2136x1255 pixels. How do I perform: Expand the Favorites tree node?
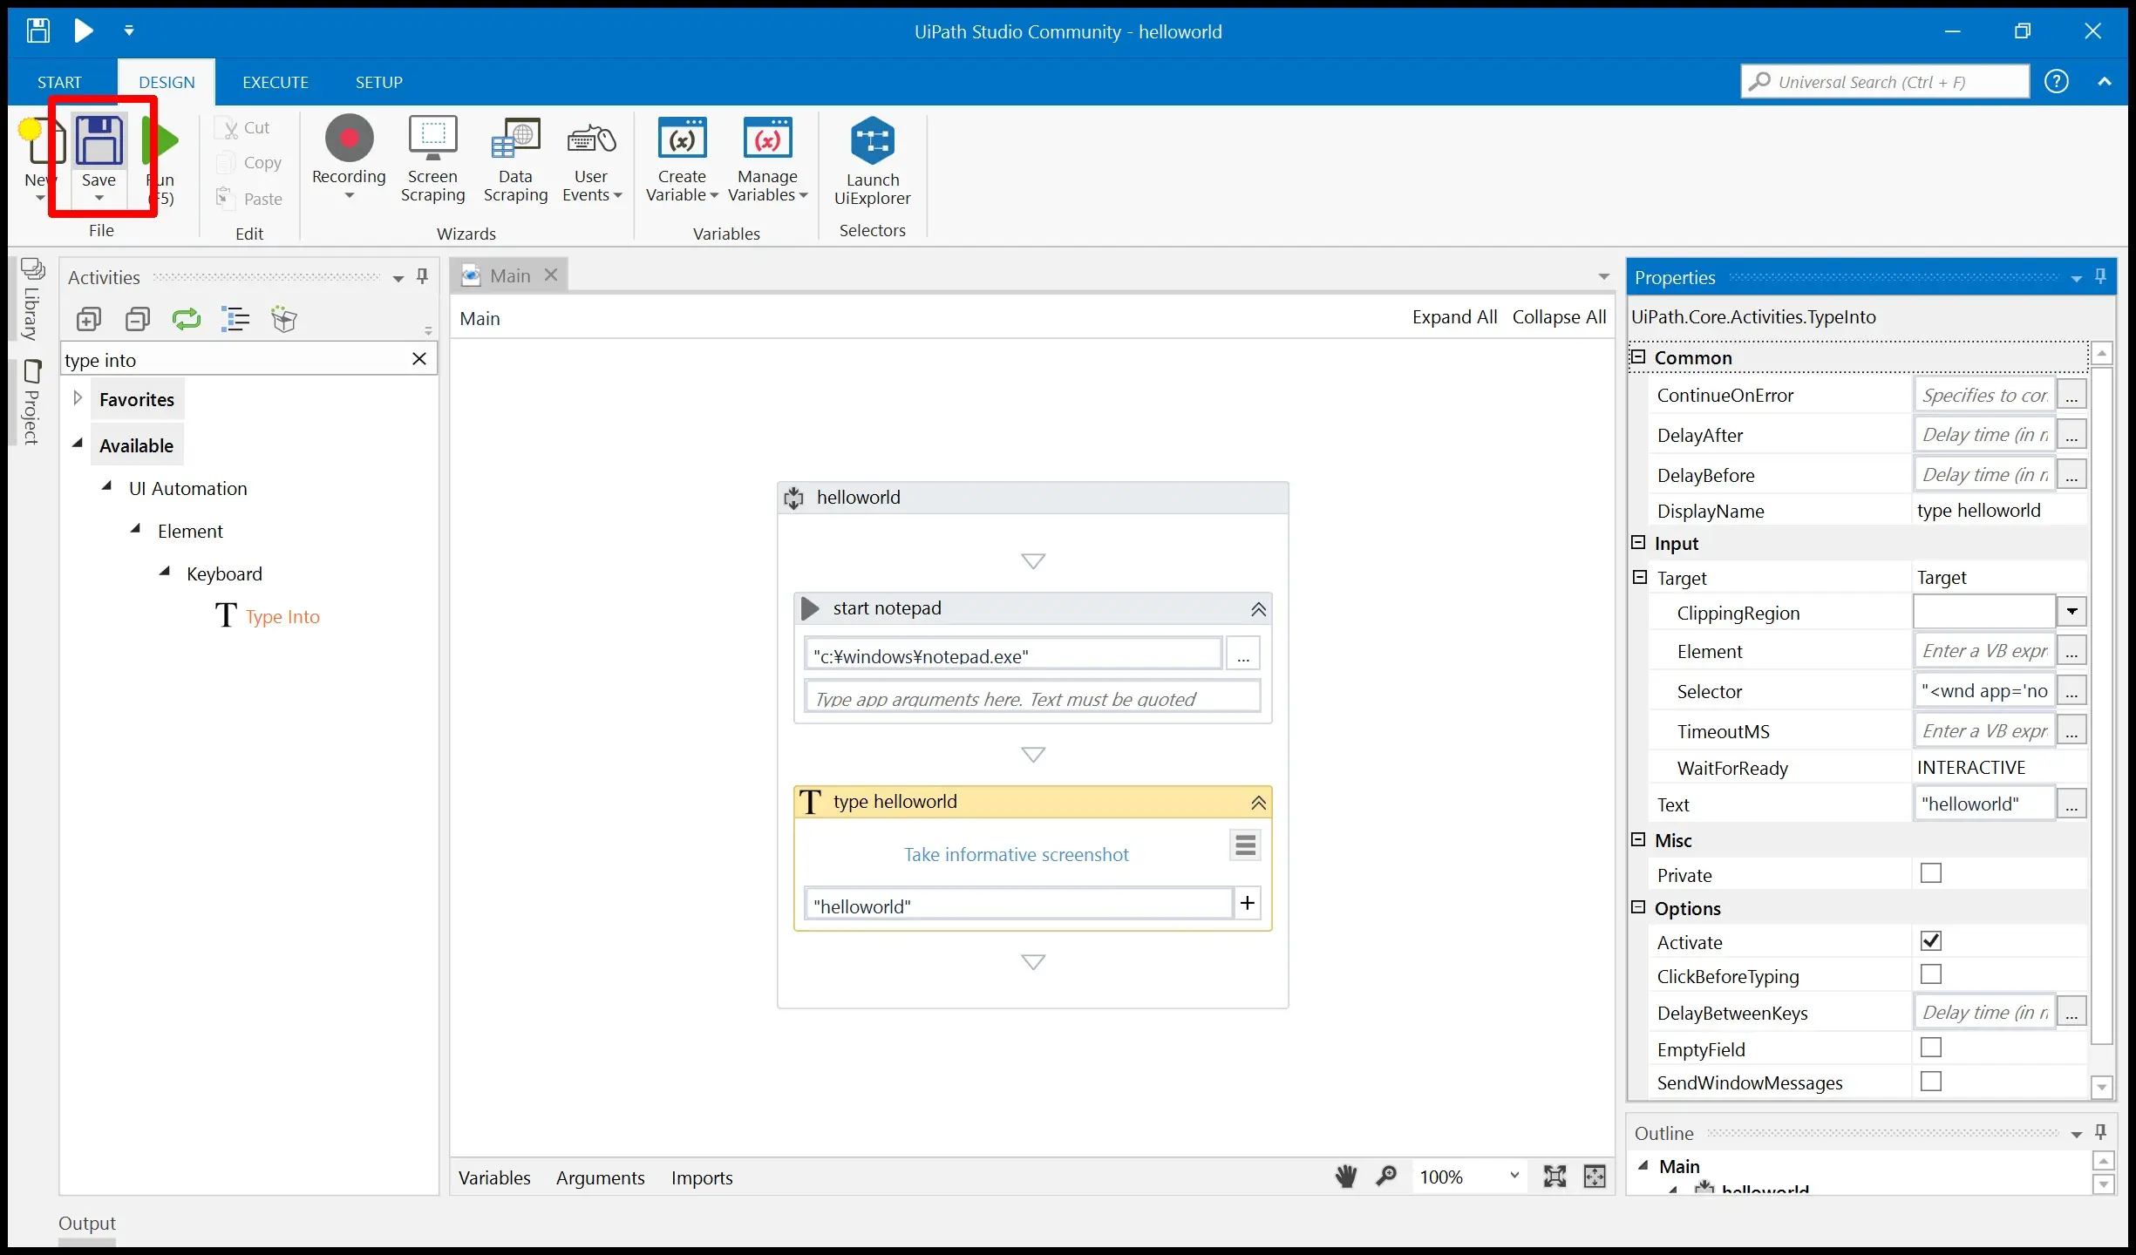point(78,398)
